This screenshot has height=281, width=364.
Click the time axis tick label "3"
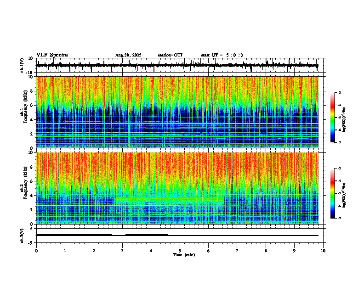pos(122,251)
